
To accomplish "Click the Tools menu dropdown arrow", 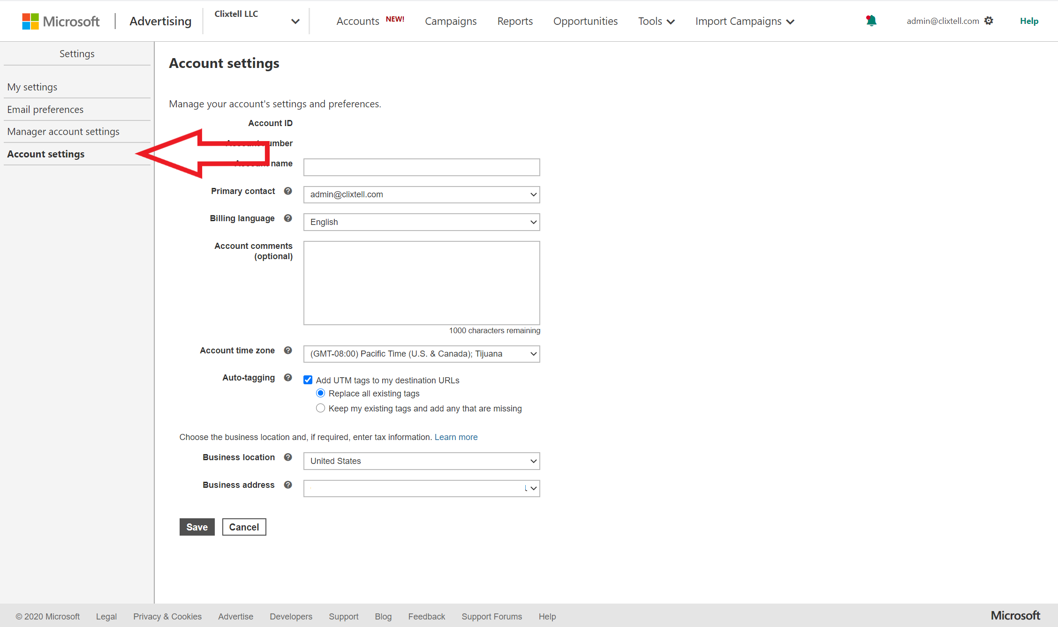I will tap(671, 21).
